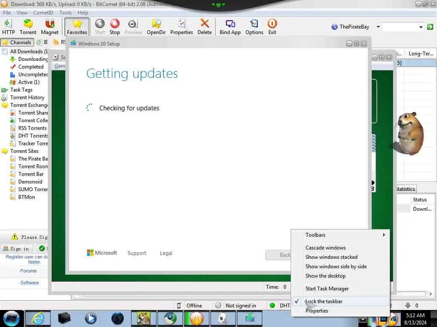Viewport: 437px width, 327px height.
Task: Click the Preview toolbar icon
Action: (x=133, y=27)
